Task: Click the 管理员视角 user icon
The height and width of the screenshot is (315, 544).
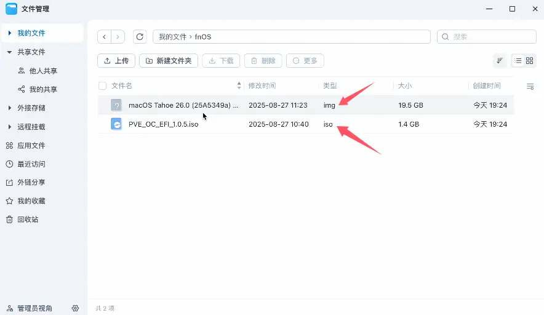Action: click(x=10, y=308)
